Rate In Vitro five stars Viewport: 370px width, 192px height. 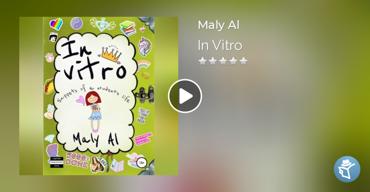pyautogui.click(x=243, y=61)
